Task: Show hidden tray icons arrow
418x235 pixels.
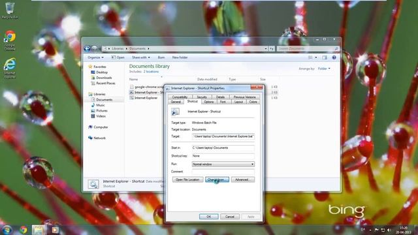Action: coord(370,230)
